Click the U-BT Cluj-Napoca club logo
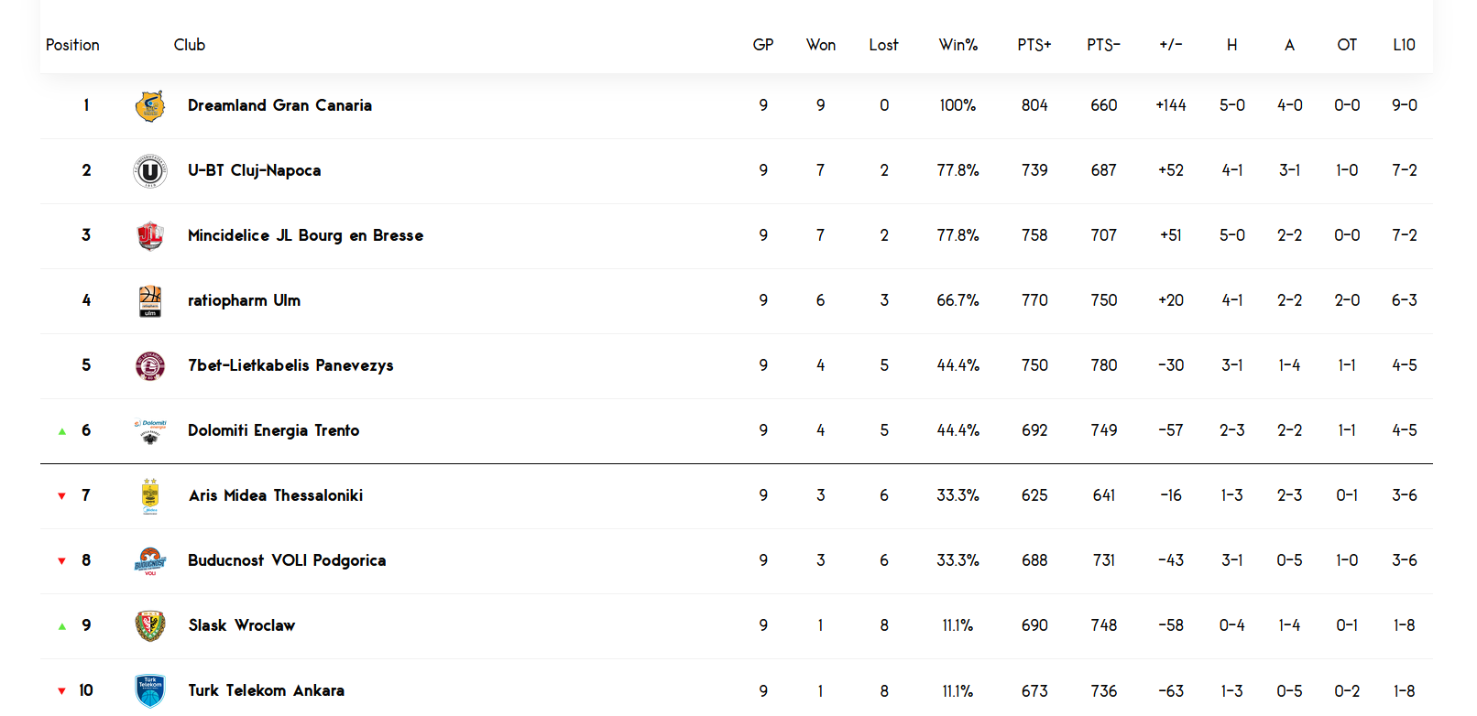1477x716 pixels. [x=150, y=171]
